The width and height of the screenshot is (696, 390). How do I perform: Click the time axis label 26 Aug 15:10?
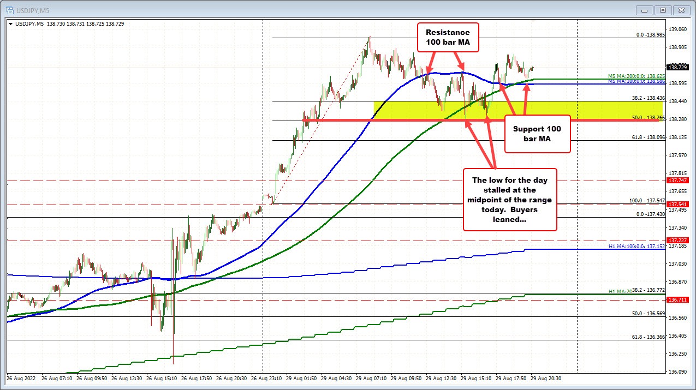[162, 377]
